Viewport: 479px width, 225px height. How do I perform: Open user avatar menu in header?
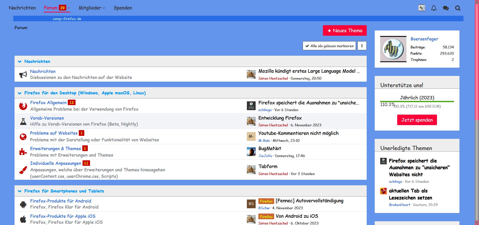(422, 8)
